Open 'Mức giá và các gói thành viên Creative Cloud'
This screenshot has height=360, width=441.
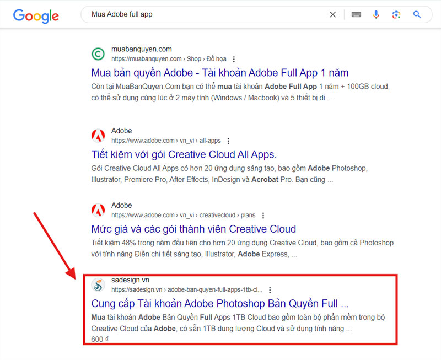tap(193, 229)
